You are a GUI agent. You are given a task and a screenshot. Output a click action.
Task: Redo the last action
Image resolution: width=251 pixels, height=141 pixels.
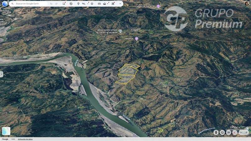(56, 4)
